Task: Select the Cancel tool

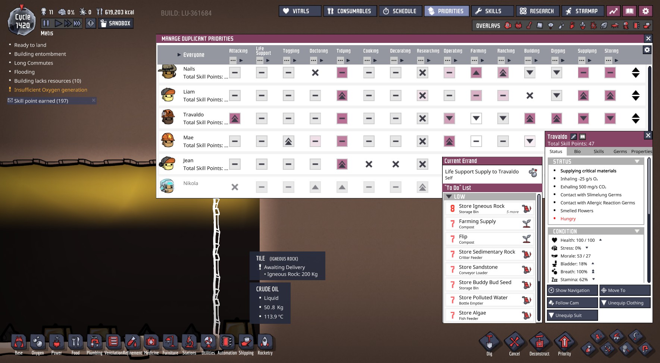Action: pyautogui.click(x=514, y=342)
